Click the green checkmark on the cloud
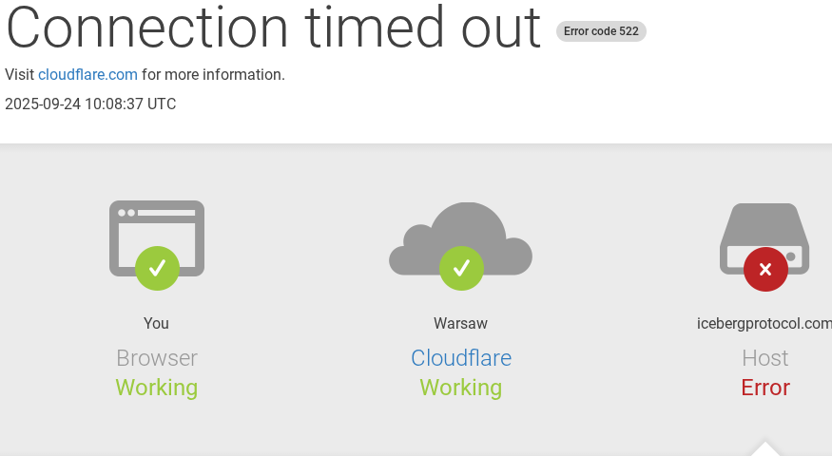The width and height of the screenshot is (832, 456). point(461,269)
